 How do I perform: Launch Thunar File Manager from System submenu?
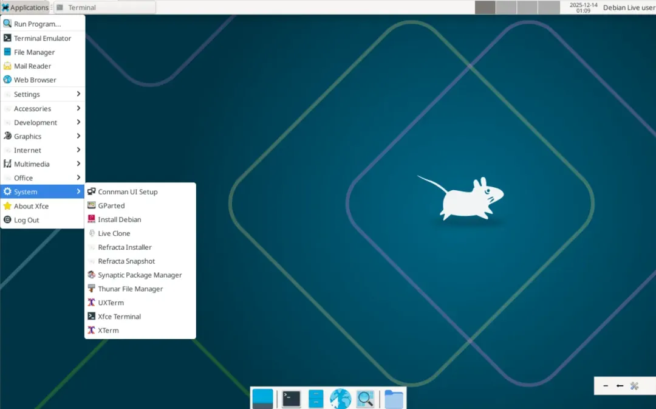140,289
